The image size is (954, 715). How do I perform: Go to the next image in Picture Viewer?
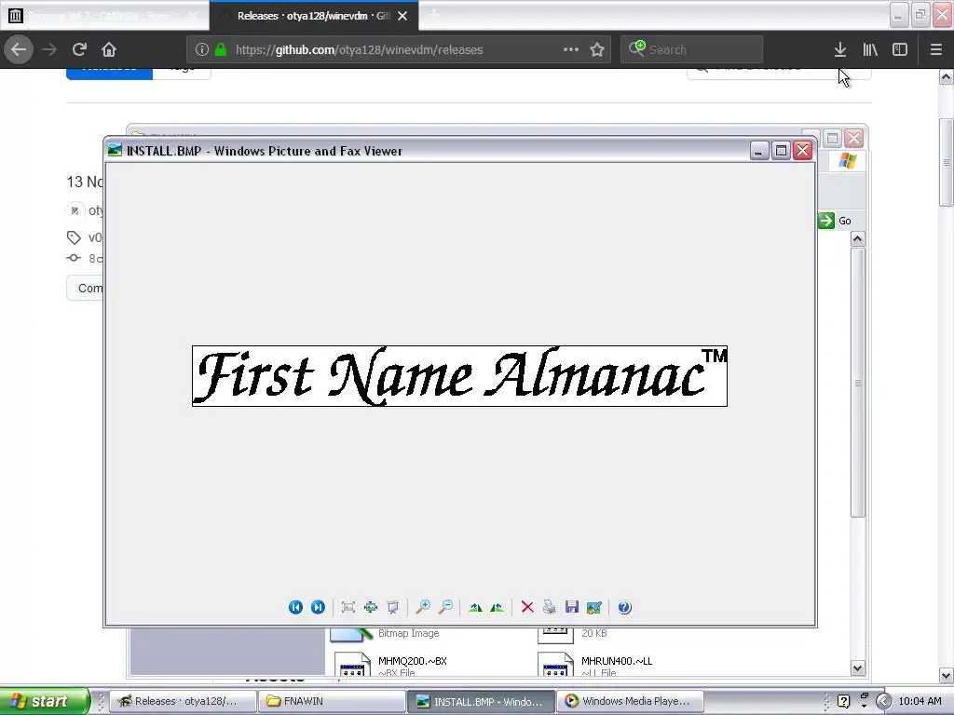[318, 607]
